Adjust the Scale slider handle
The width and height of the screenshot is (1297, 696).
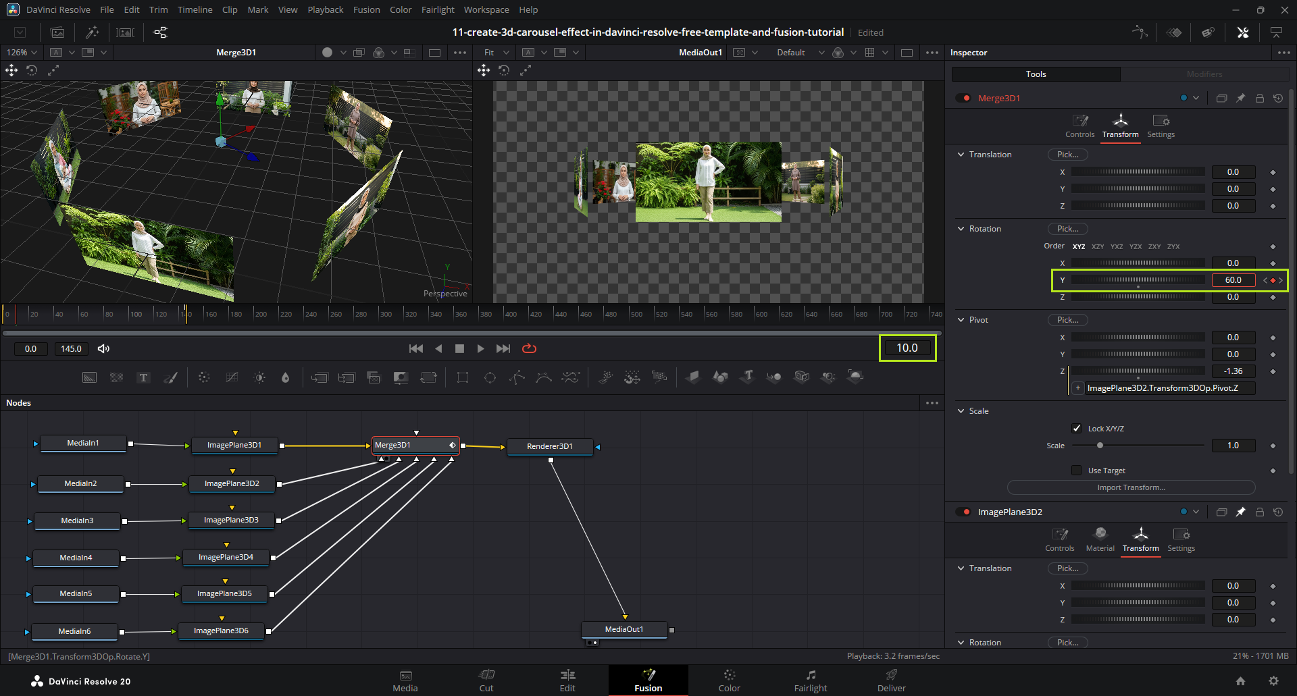coord(1100,446)
